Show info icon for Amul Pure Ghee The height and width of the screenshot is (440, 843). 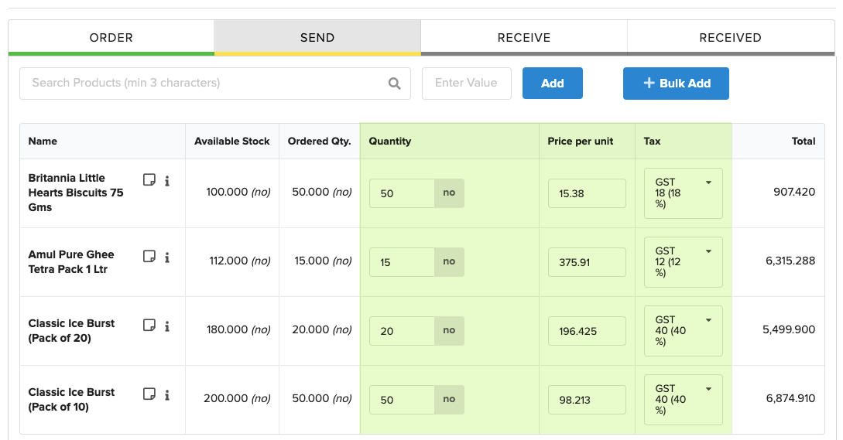167,258
